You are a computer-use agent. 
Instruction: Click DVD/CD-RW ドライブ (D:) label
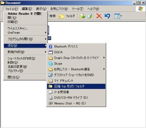coord(71,98)
